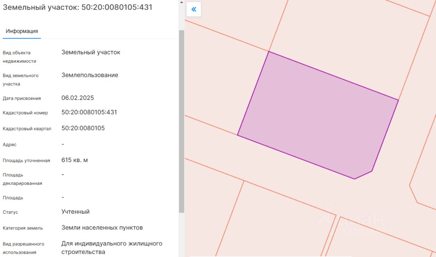Click Для индивидуального жилищного строительства text
The height and width of the screenshot is (257, 436).
[112, 248]
